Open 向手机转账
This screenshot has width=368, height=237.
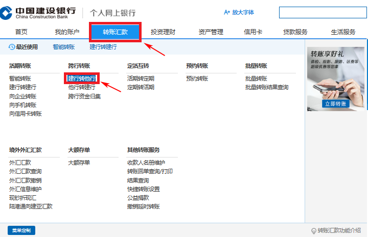[23, 105]
